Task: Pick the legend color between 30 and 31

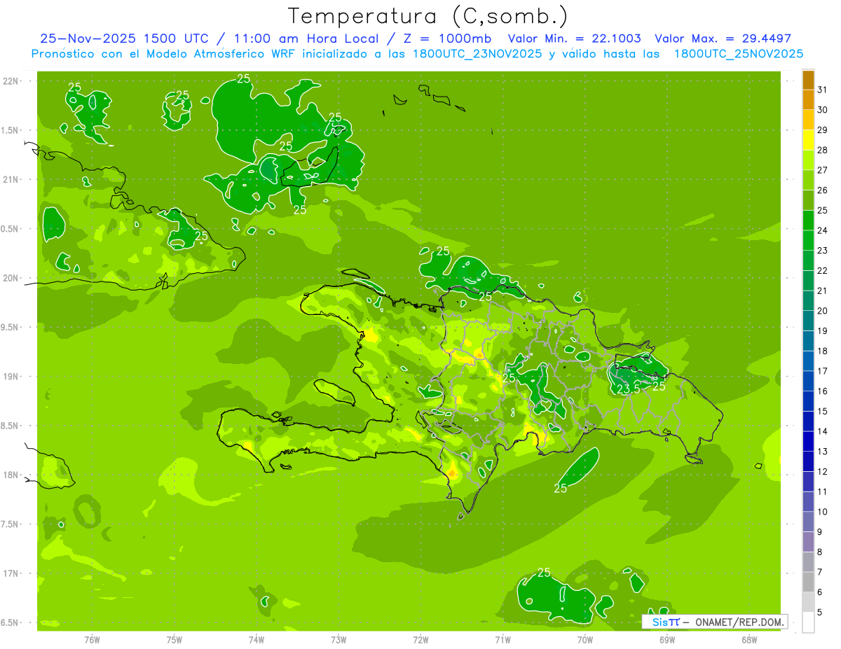Action: [808, 100]
